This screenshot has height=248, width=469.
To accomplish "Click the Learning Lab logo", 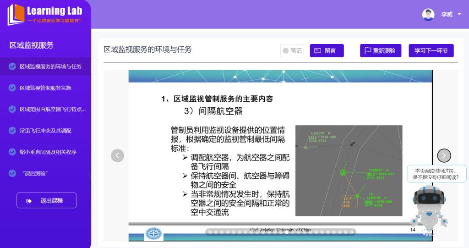I will coord(45,15).
